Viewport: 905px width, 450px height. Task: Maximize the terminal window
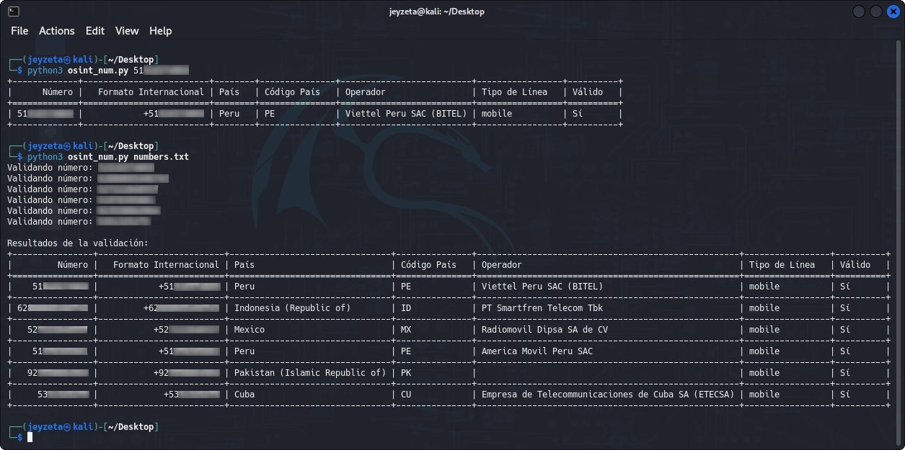[x=875, y=12]
